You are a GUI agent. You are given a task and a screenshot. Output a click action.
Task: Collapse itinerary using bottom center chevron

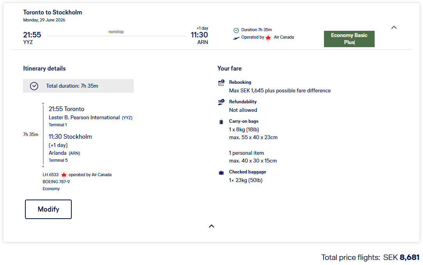211,226
